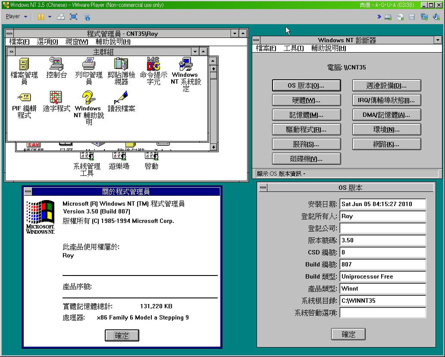Open 主群組 window control menu box
Image resolution: width=445 pixels, height=357 pixels.
pos(11,52)
